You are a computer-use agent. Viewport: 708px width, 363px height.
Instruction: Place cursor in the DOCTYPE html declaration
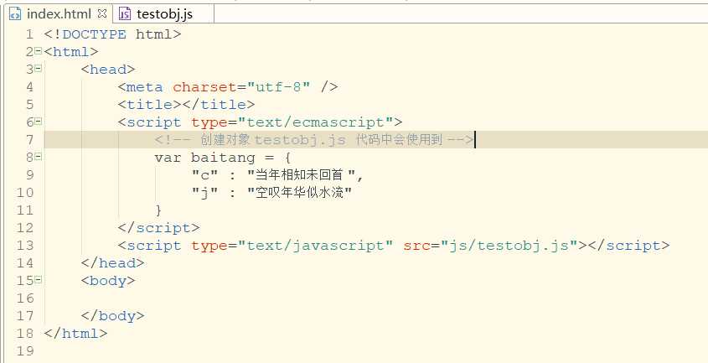112,34
